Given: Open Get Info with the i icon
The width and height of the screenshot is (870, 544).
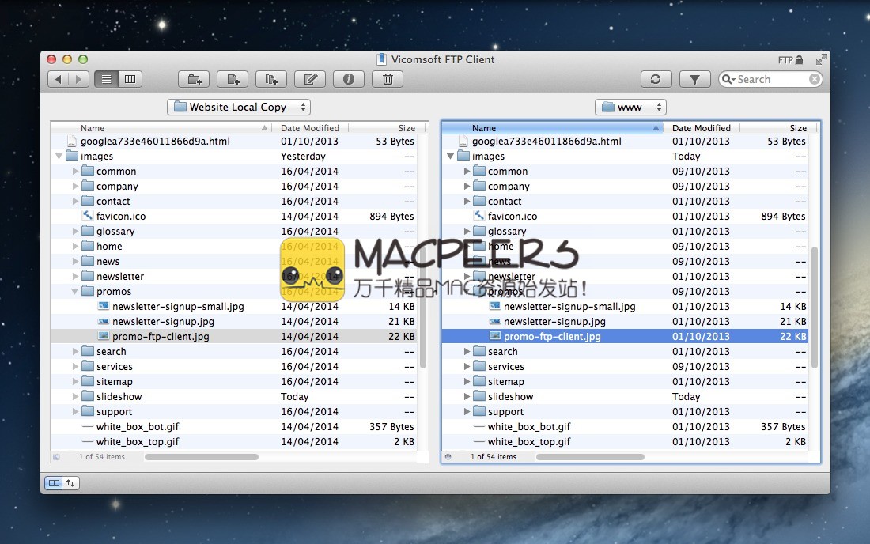Looking at the screenshot, I should (x=349, y=79).
